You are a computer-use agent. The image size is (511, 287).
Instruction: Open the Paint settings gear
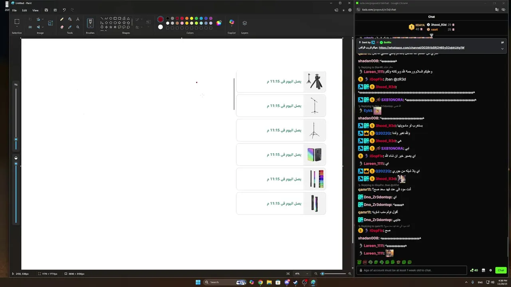point(350,10)
